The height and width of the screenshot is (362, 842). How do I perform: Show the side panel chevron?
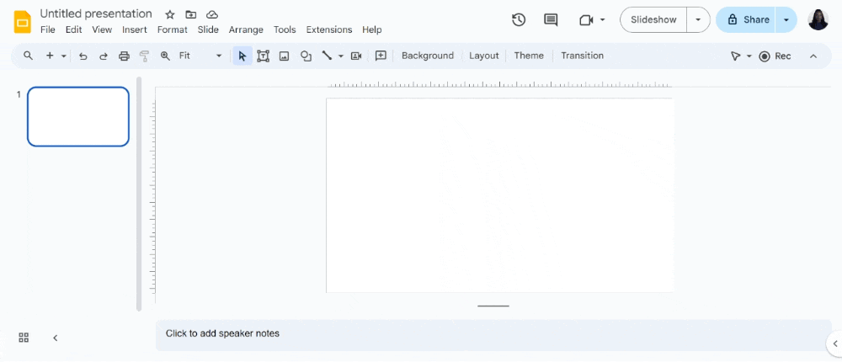(835, 343)
